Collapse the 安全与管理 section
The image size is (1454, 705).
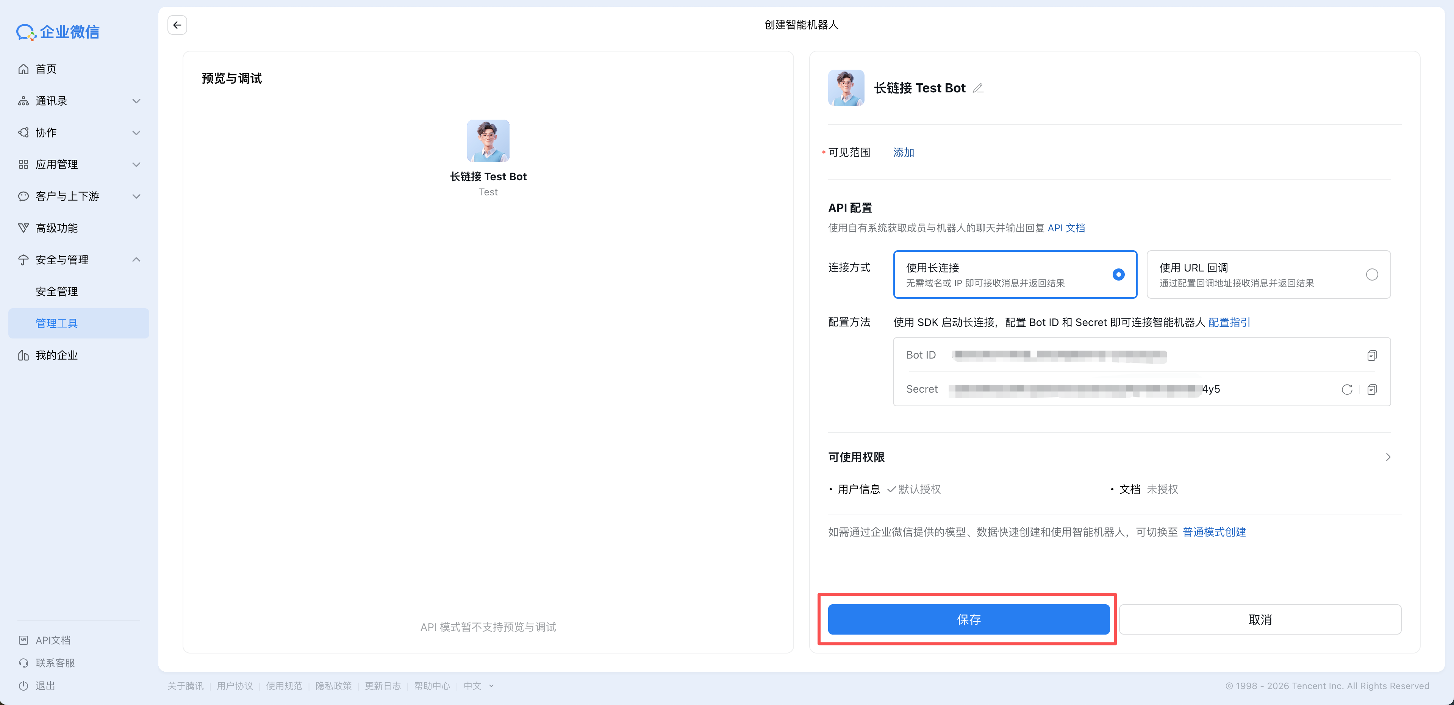[136, 260]
